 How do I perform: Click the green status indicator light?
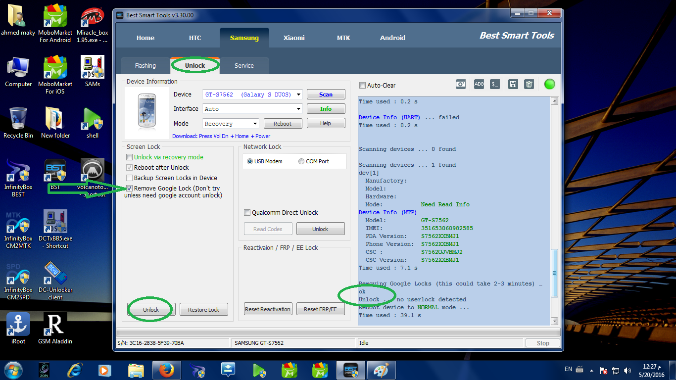[549, 84]
